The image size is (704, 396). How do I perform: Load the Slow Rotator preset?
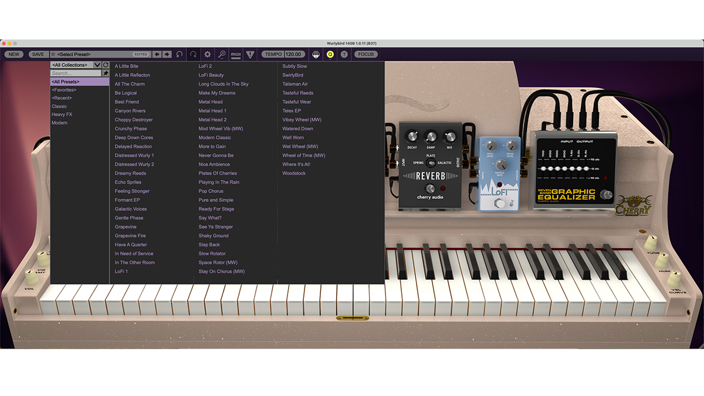212,253
